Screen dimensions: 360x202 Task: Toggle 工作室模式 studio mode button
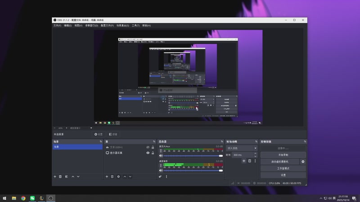[x=283, y=168]
